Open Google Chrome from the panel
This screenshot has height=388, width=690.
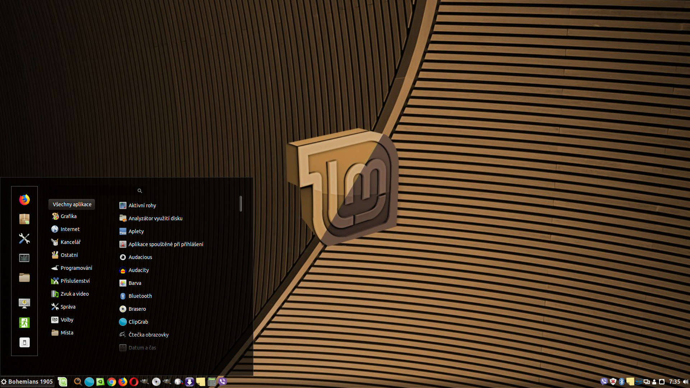click(111, 382)
